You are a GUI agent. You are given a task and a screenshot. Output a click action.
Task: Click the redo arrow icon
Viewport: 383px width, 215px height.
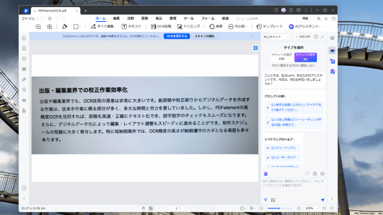65,19
